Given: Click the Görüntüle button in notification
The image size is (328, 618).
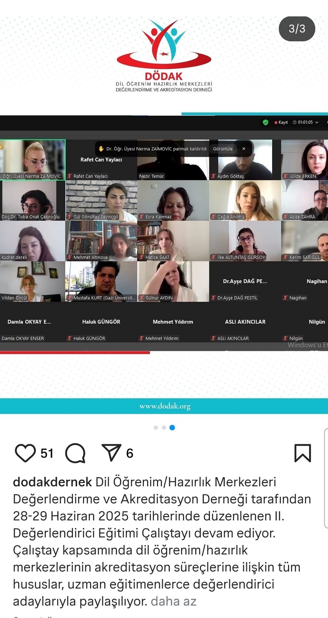Looking at the screenshot, I should coord(223,149).
